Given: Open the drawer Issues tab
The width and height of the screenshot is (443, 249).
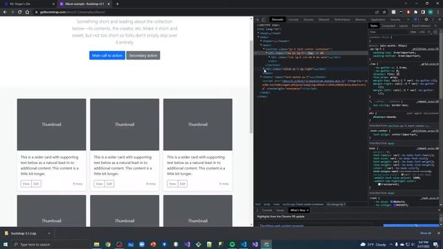Looking at the screenshot, I should [280, 210].
